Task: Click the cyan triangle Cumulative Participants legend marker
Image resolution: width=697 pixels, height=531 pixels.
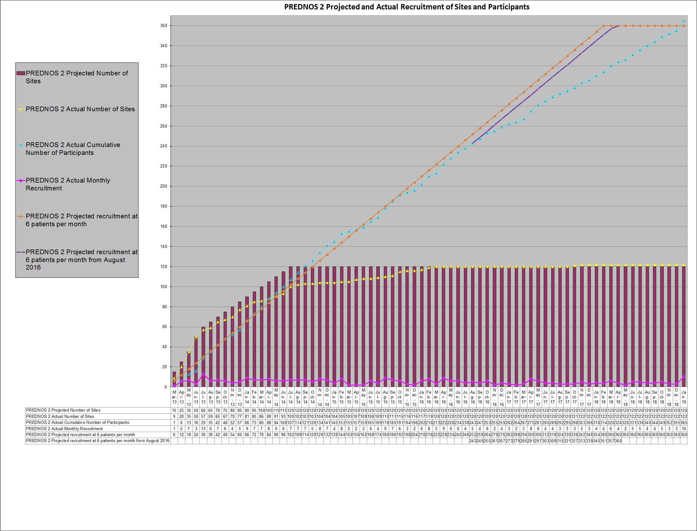Action: tap(21, 145)
